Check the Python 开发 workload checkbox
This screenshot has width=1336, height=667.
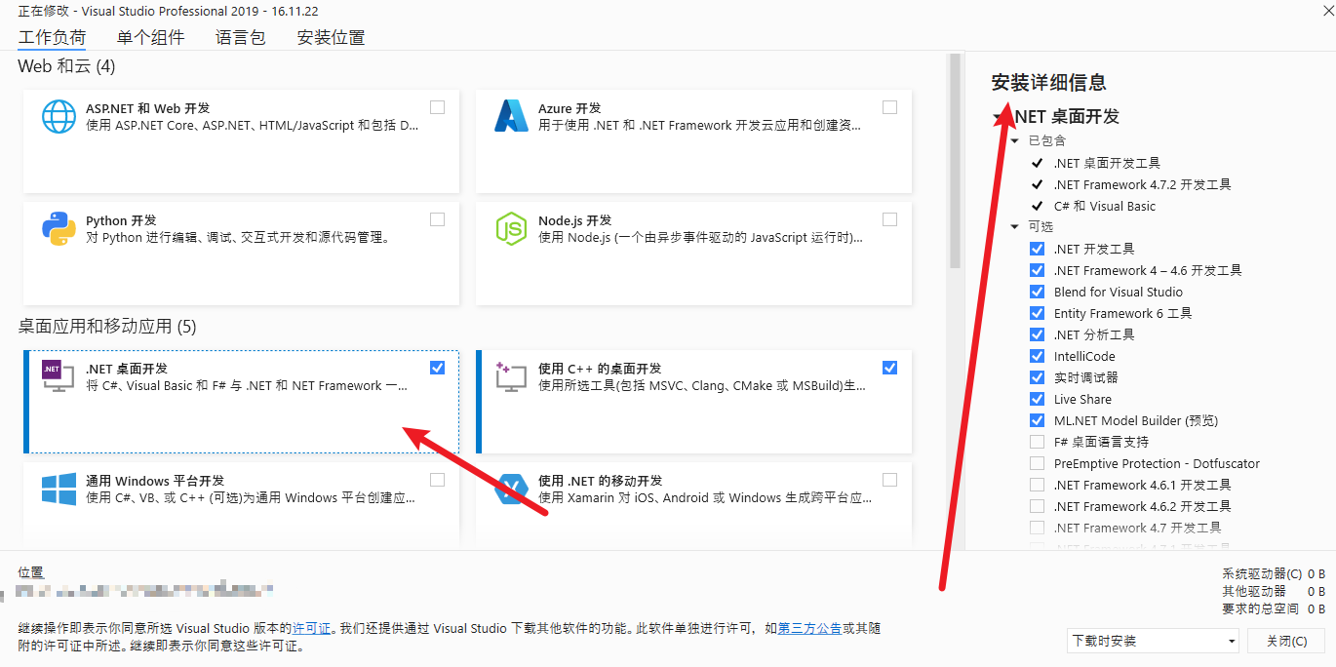[437, 219]
